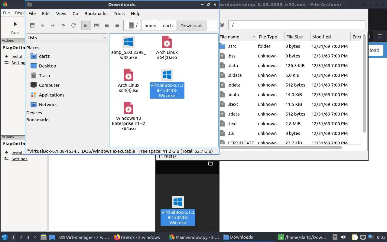This screenshot has height=242, width=387.
Task: Click the archiver location path field
Action: (x=298, y=25)
